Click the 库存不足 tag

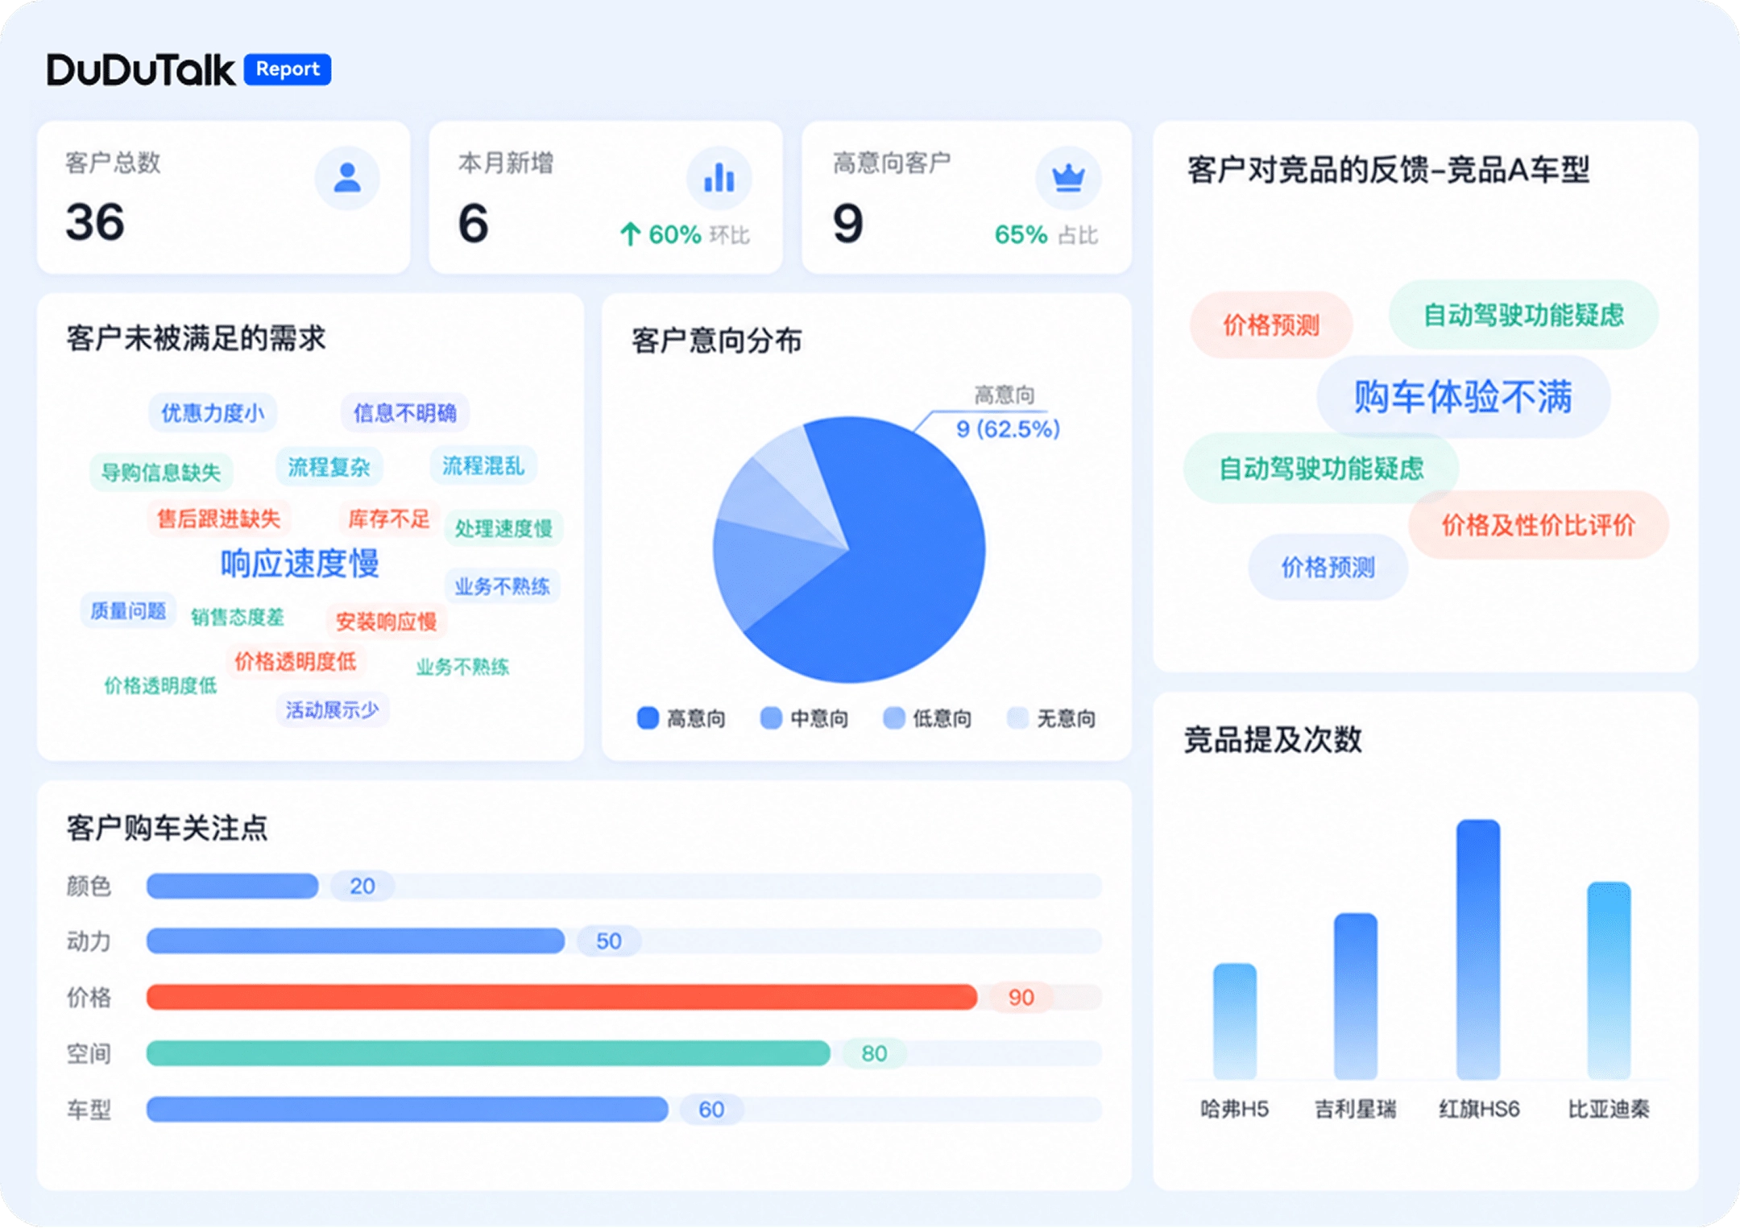pos(389,519)
